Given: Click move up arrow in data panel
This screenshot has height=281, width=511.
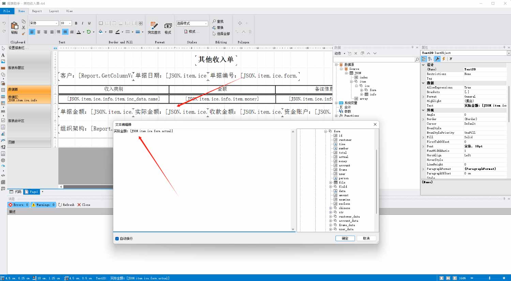Looking at the screenshot, I should [369, 53].
